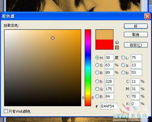Click the S value field showing 63
This screenshot has width=152, height=122.
point(109,65)
